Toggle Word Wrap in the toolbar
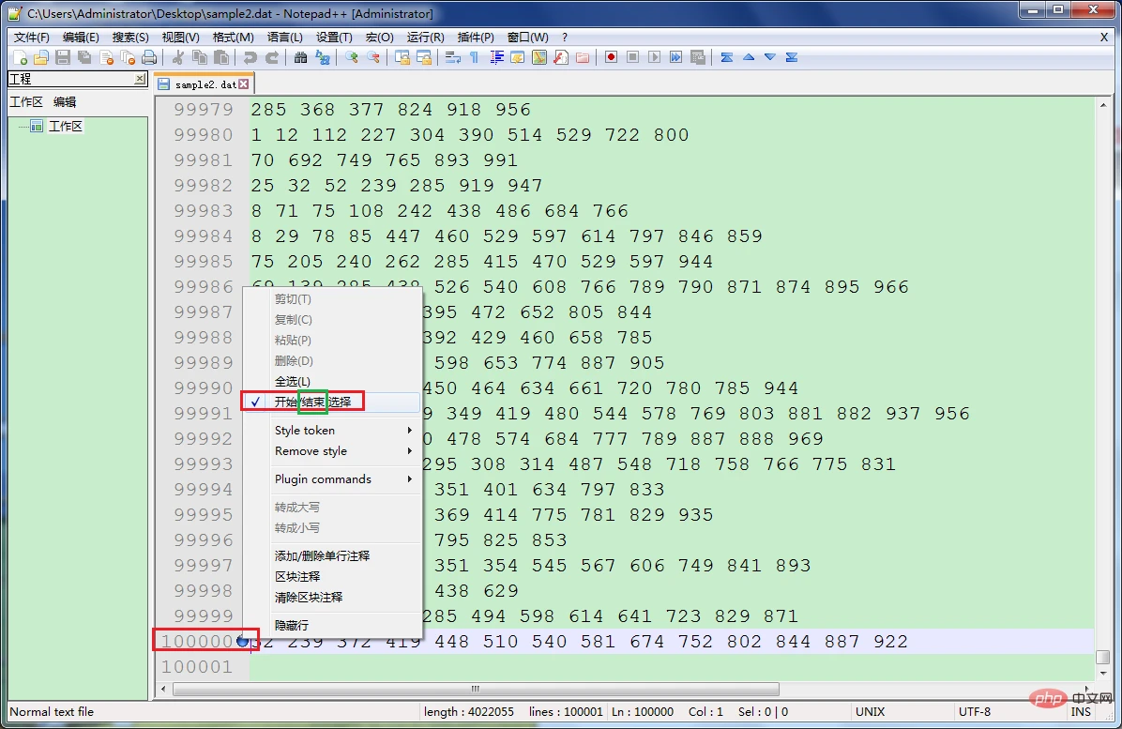 tap(452, 57)
